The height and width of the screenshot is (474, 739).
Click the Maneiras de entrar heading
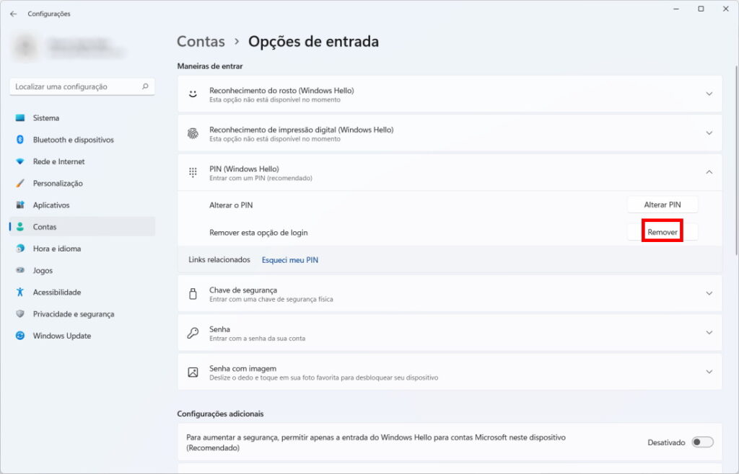click(210, 66)
